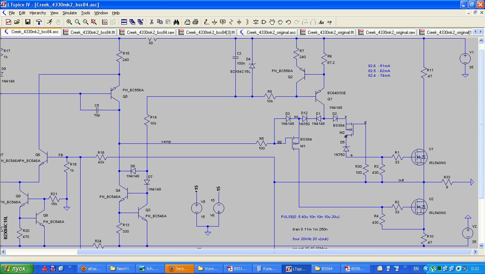485x274 pixels.
Task: Save the schematic with the floppy icon
Action: (28, 22)
